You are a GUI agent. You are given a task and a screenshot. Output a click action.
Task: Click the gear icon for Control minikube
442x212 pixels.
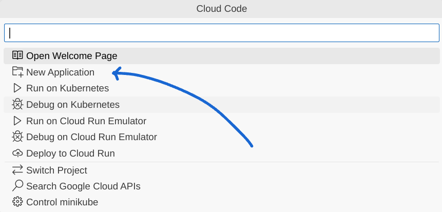click(x=18, y=202)
